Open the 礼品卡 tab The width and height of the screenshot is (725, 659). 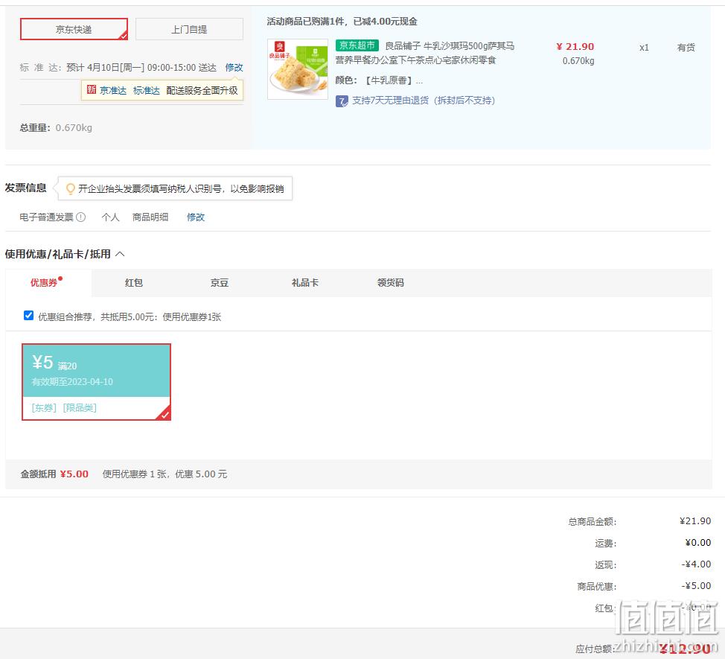[304, 282]
